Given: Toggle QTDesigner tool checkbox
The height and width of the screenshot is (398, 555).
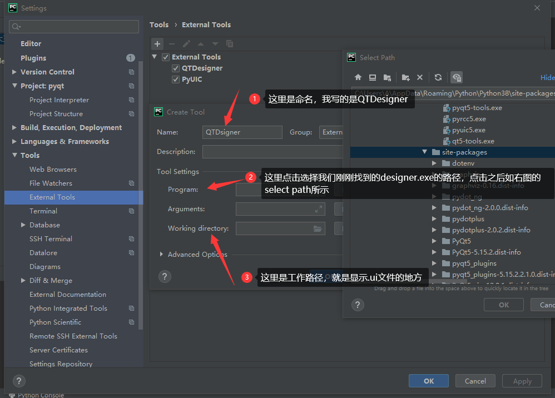Looking at the screenshot, I should click(176, 68).
